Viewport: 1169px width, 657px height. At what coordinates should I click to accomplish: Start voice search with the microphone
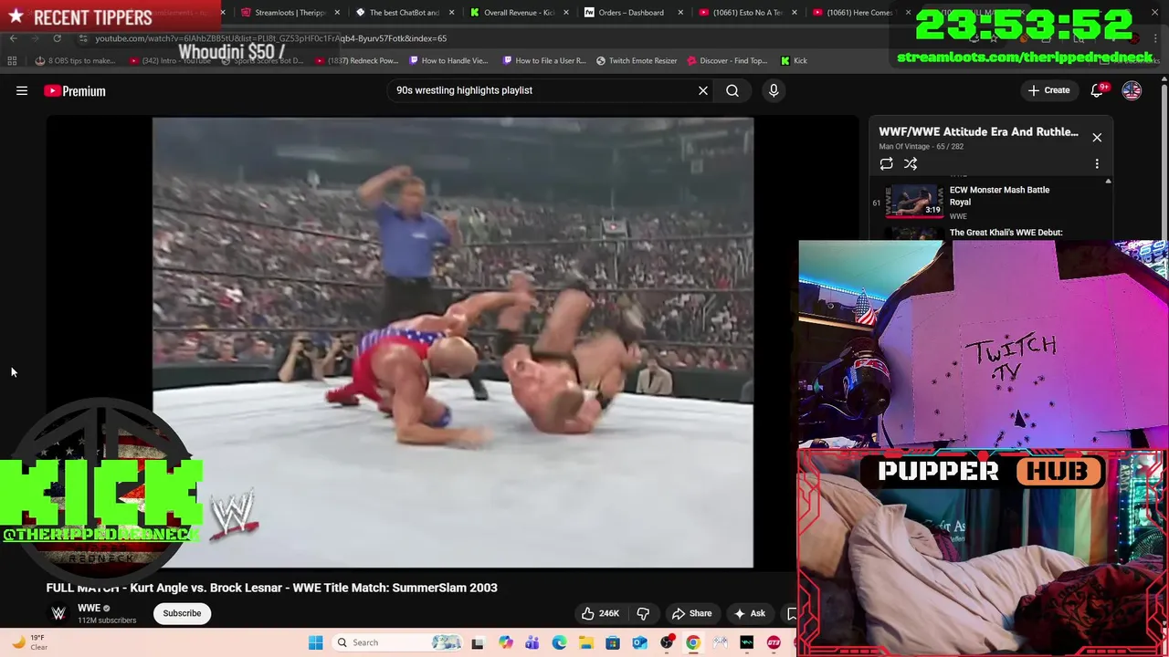tap(774, 90)
